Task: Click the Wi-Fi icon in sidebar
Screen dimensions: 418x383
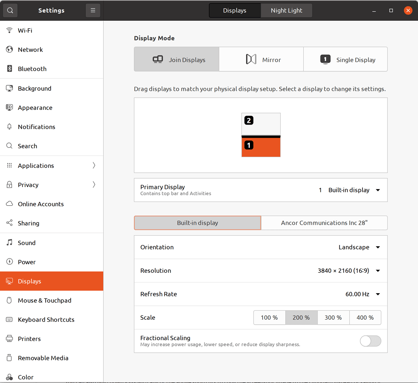Action: coord(9,31)
